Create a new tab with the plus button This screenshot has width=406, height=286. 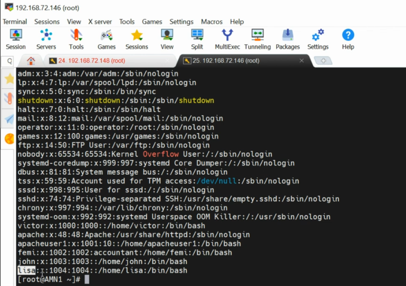(323, 60)
